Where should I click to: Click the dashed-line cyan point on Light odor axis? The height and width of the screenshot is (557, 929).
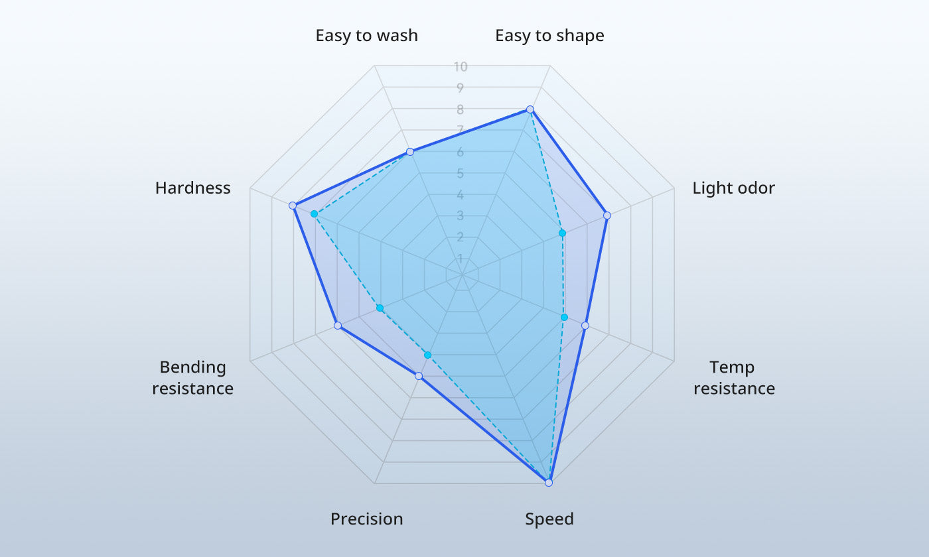[x=562, y=233]
